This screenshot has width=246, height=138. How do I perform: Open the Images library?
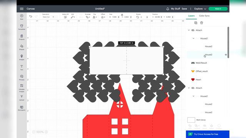(x=22, y=57)
